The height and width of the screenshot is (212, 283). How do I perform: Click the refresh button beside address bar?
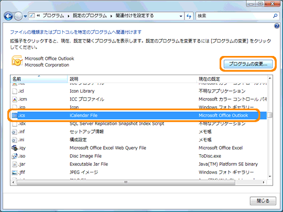(188, 16)
